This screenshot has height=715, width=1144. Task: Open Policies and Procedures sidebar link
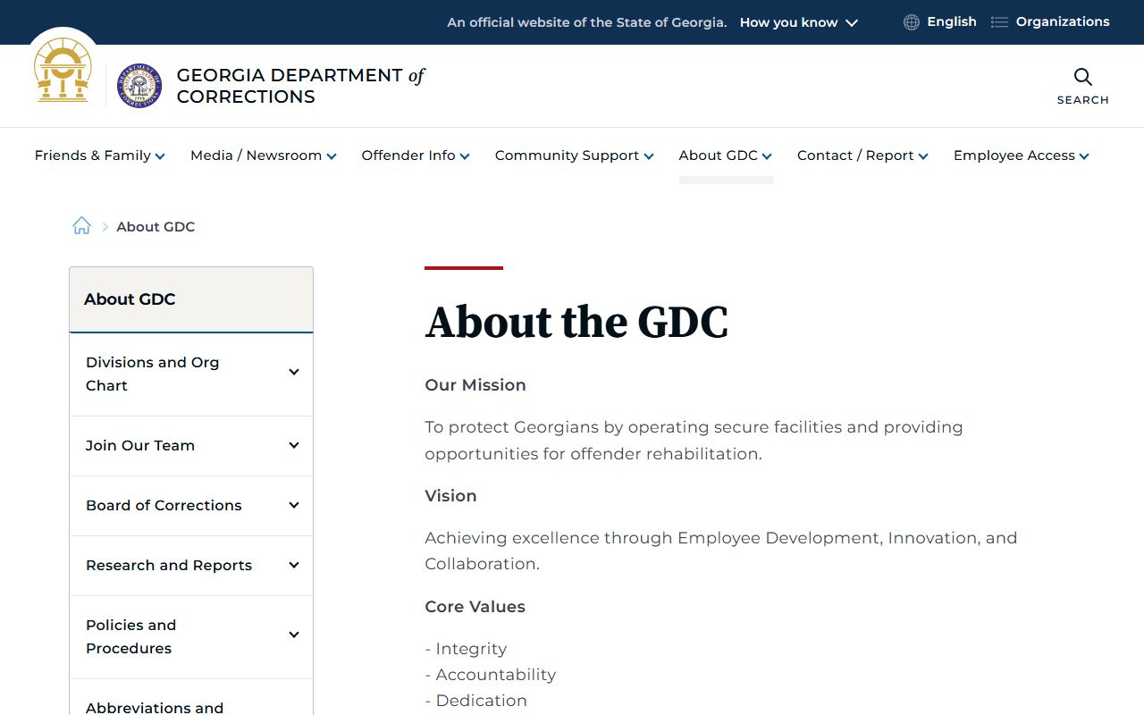point(130,636)
